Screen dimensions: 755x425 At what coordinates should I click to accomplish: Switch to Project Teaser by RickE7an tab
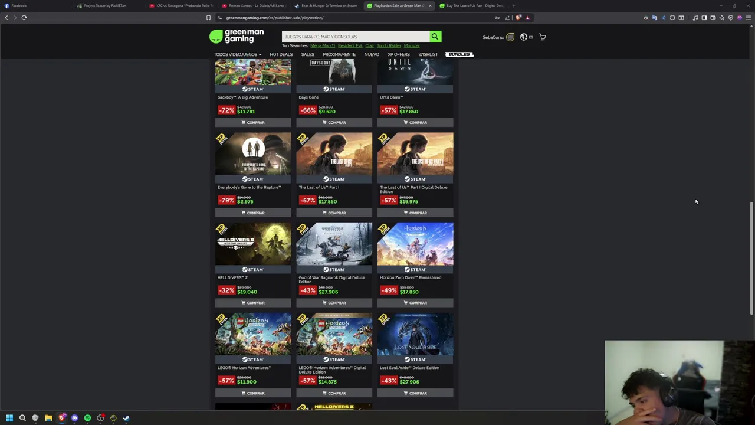pos(109,6)
